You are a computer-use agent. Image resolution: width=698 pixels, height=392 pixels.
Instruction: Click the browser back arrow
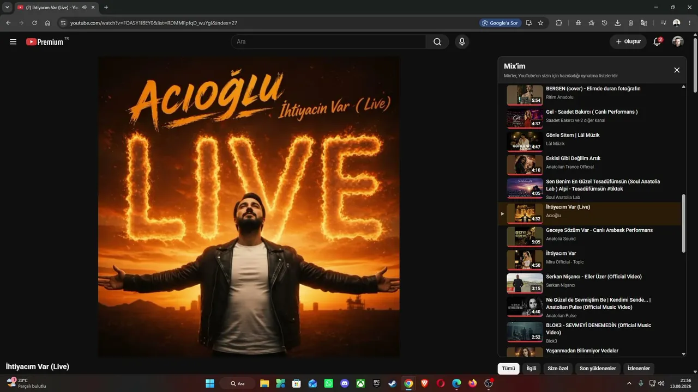(x=8, y=23)
